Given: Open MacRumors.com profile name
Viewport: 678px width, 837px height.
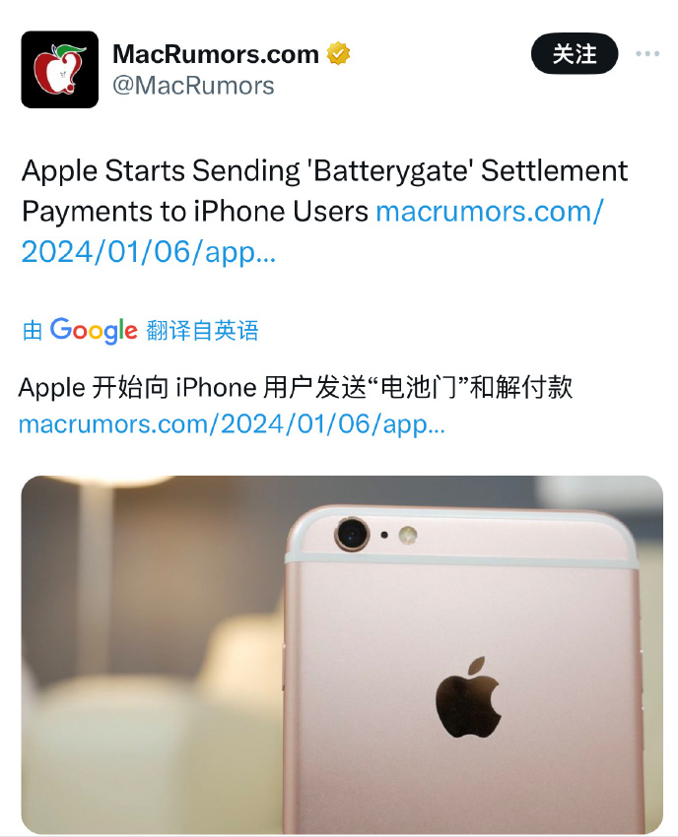Looking at the screenshot, I should (x=216, y=54).
